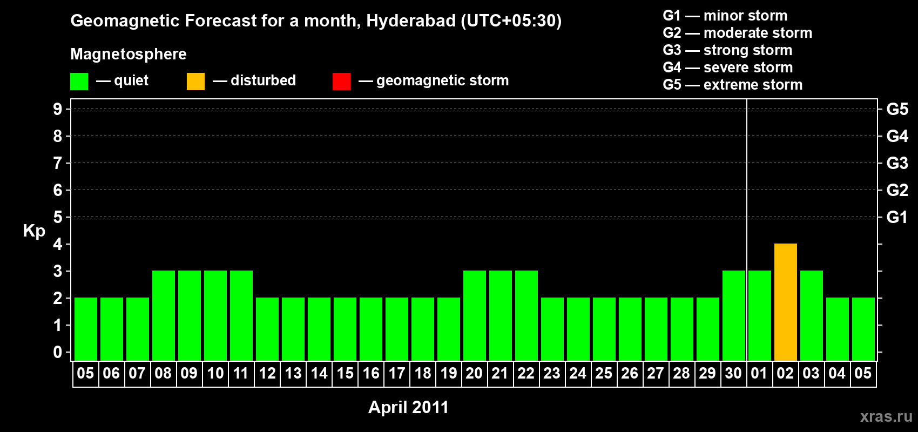The image size is (918, 432).
Task: Click the G1 right-axis label
Action: pos(897,217)
